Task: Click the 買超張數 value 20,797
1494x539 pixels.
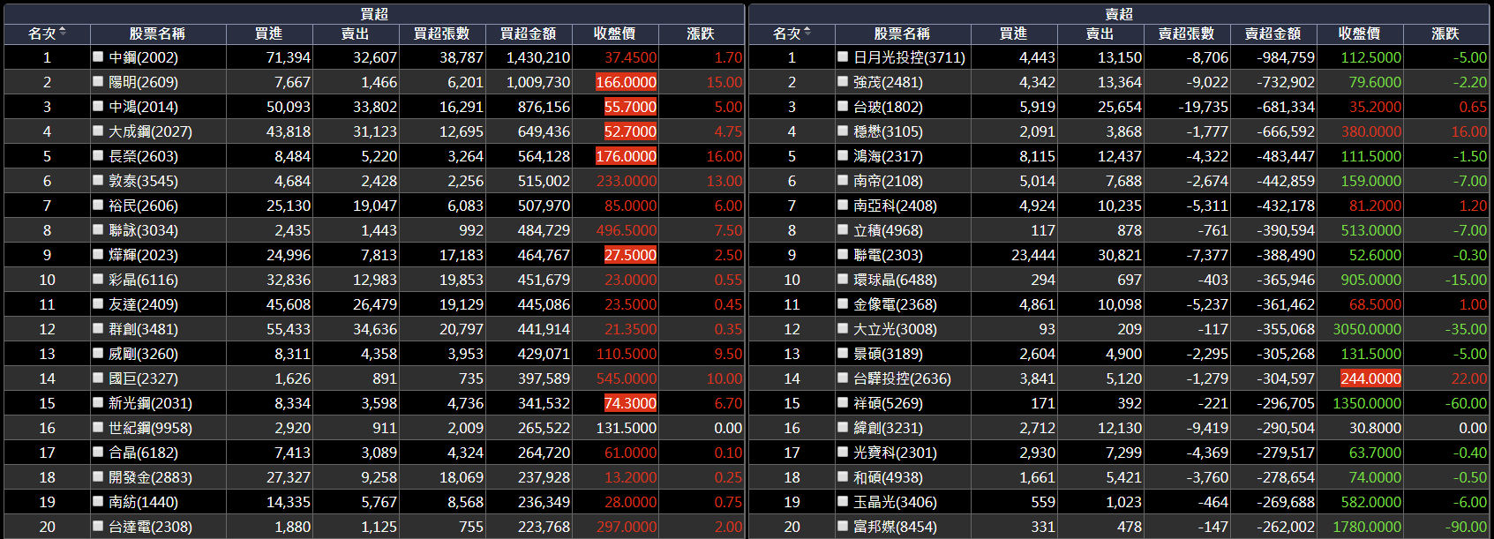Action: tap(462, 329)
